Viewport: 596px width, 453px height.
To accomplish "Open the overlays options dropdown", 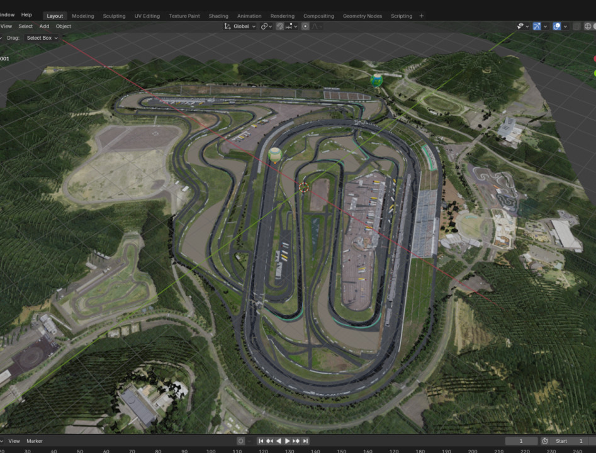I will [565, 26].
